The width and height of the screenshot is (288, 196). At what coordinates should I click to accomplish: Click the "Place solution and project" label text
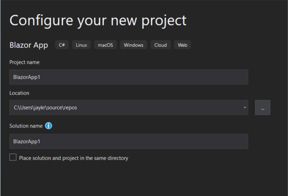tap(74, 158)
